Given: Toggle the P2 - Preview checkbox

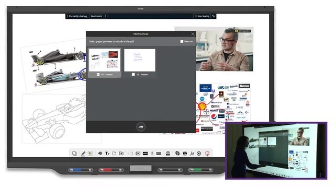Looking at the screenshot, I should click(133, 74).
